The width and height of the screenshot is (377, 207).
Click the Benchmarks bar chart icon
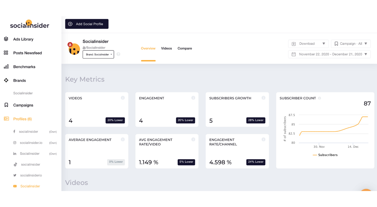pos(6,66)
